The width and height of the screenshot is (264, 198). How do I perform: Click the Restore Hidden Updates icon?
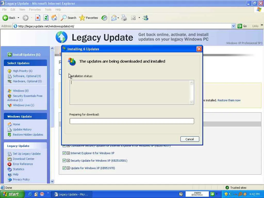tap(10, 135)
